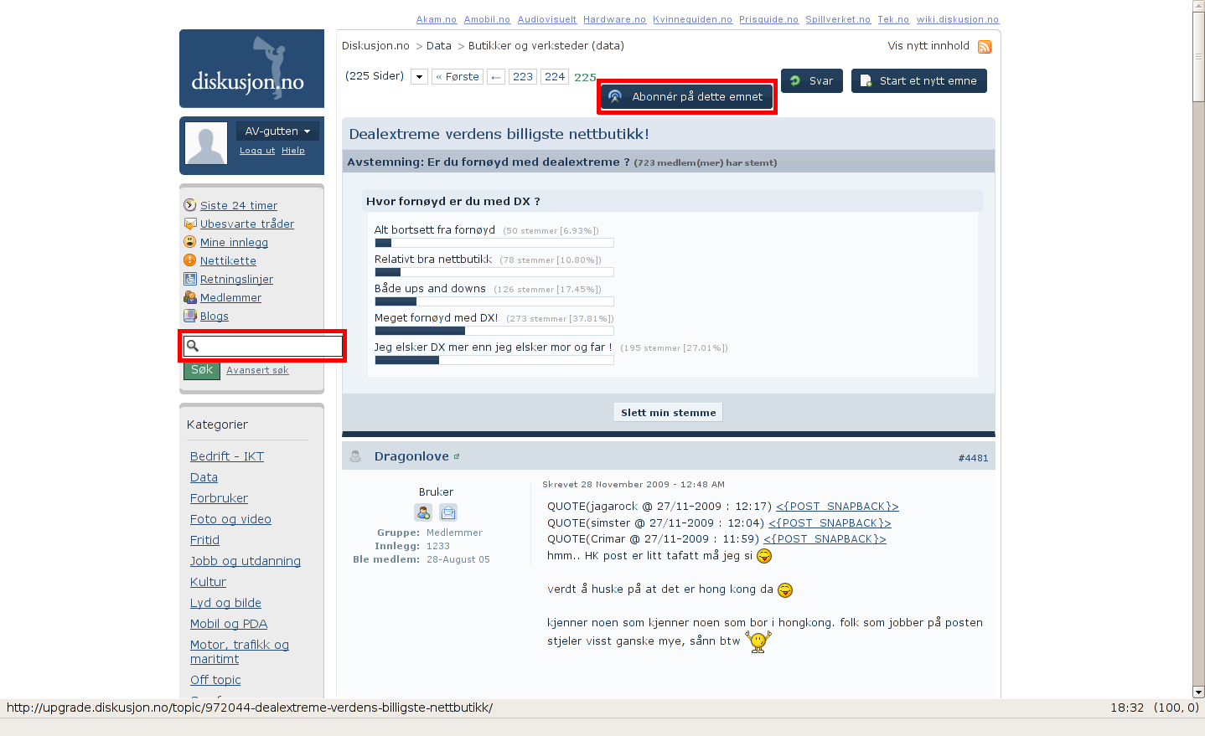Click the Nettikette warning icon
The image size is (1205, 736).
(x=190, y=260)
